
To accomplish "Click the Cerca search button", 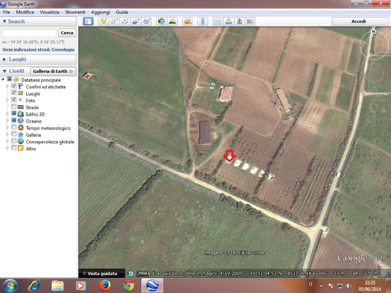I will [67, 33].
